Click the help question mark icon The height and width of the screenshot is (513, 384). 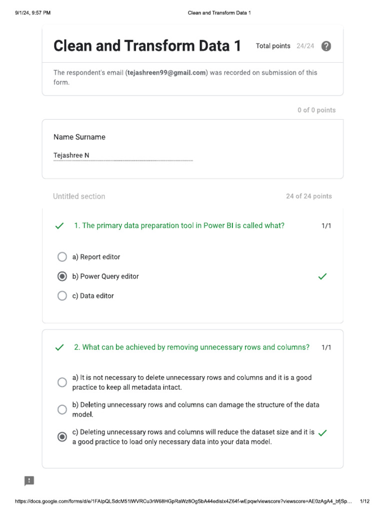(x=326, y=46)
